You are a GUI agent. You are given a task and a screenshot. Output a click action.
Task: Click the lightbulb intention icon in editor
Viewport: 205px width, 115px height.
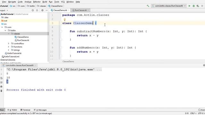click(65, 19)
